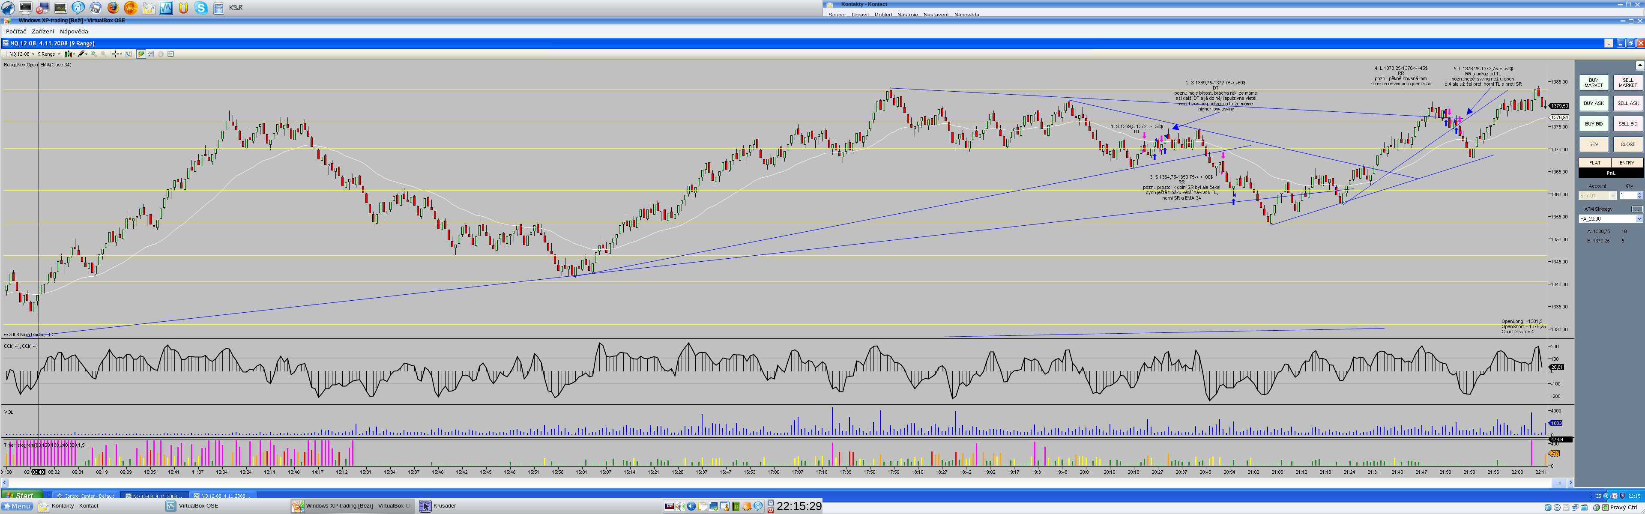Open the Nápověda menu

pyautogui.click(x=74, y=31)
